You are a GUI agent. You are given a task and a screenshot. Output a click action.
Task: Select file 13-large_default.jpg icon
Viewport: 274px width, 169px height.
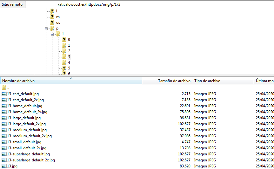click(4, 118)
